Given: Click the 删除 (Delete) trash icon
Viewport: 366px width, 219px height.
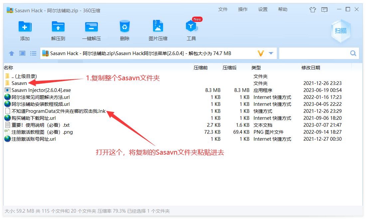Looking at the screenshot, I should 125,26.
